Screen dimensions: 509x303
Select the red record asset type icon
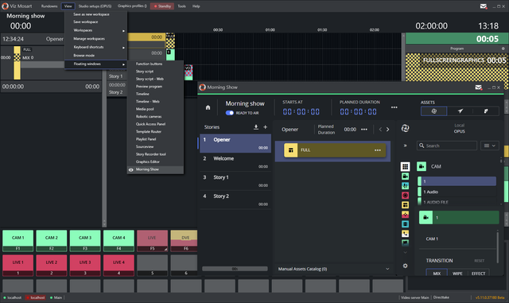click(405, 195)
